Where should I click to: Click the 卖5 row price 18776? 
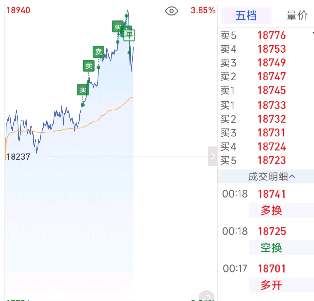[271, 35]
